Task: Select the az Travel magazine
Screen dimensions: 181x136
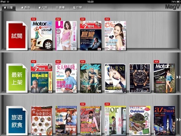Action: tap(164, 120)
